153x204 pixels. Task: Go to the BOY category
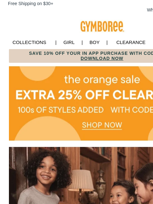click(x=94, y=42)
